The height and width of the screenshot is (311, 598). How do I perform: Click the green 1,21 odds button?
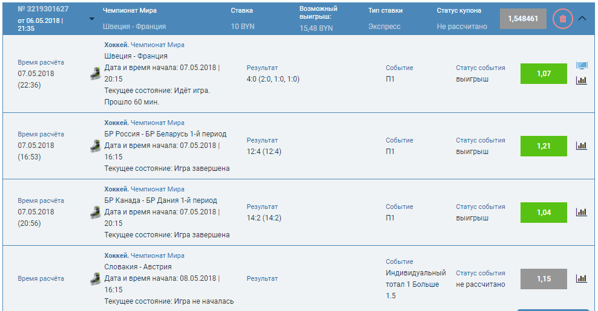(x=544, y=146)
